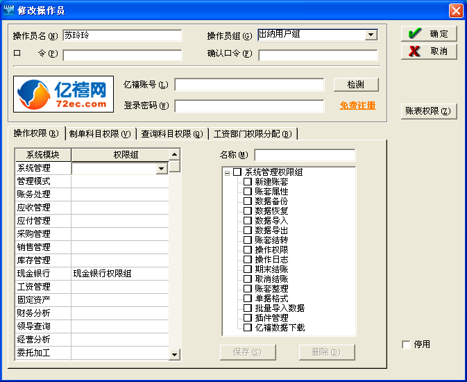The image size is (467, 382).
Task: Click the 检测 button
Action: tap(355, 84)
